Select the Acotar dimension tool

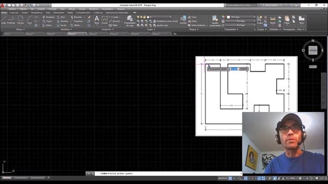tap(105, 20)
